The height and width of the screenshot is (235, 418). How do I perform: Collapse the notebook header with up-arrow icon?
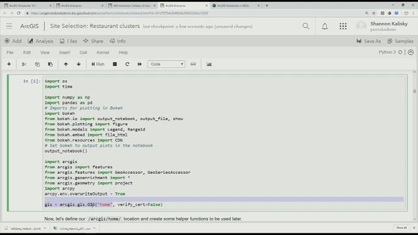(x=411, y=52)
